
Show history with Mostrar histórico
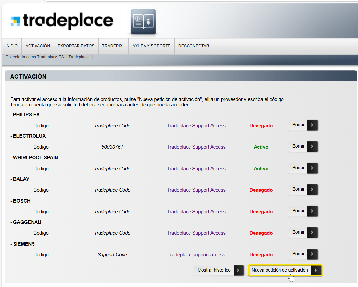click(x=218, y=270)
